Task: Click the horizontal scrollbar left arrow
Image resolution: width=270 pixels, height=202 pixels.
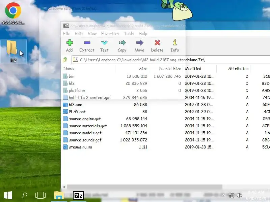Action: (x=64, y=187)
